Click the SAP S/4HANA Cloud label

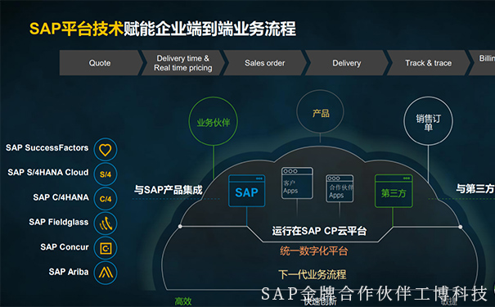[x=48, y=173]
